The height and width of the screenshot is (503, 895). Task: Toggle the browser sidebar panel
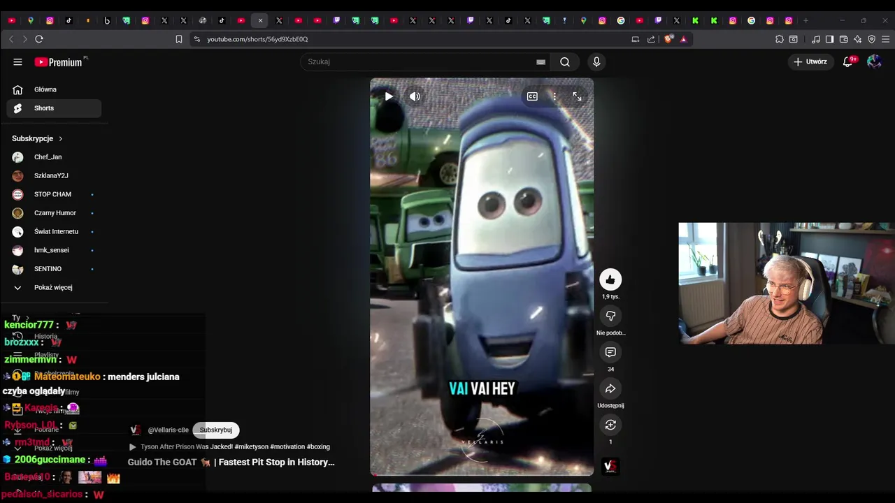pos(829,39)
